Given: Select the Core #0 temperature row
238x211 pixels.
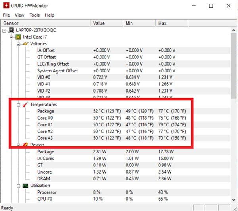Looking at the screenshot, I should tap(134, 118).
